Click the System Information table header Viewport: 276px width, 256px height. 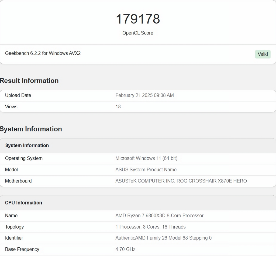tap(27, 146)
